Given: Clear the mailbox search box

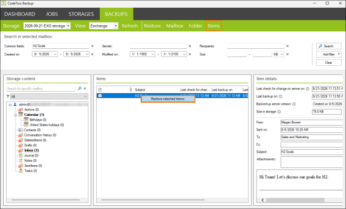Looking at the screenshot, I should coord(85,88).
